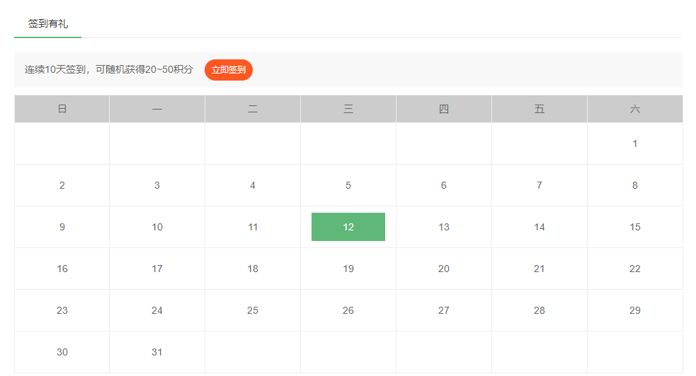The width and height of the screenshot is (696, 376).
Task: Choose day 17 on calendar
Action: (157, 269)
